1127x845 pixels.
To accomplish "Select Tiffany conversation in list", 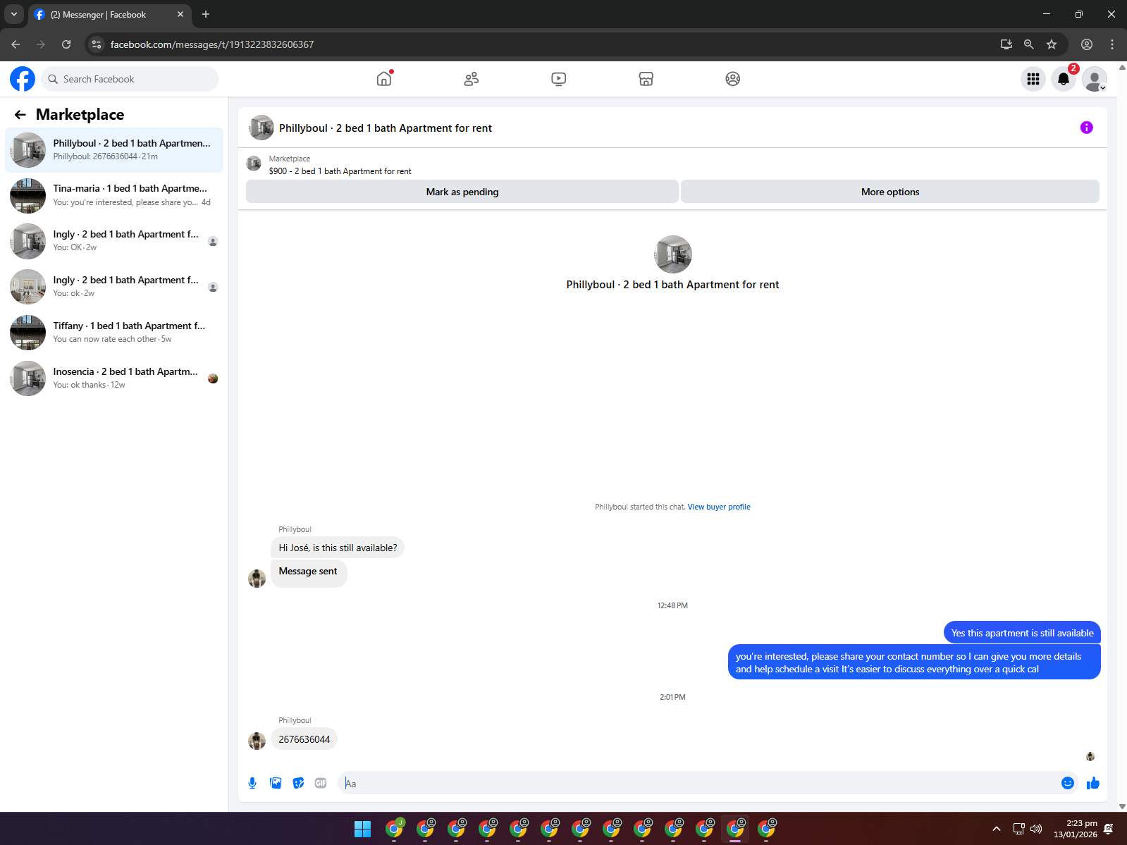I will (x=114, y=333).
